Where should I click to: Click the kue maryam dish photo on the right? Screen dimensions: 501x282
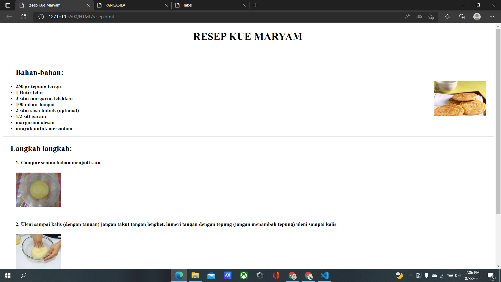[460, 98]
